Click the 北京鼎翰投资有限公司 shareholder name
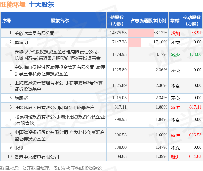203x171 pixels. 60,120
